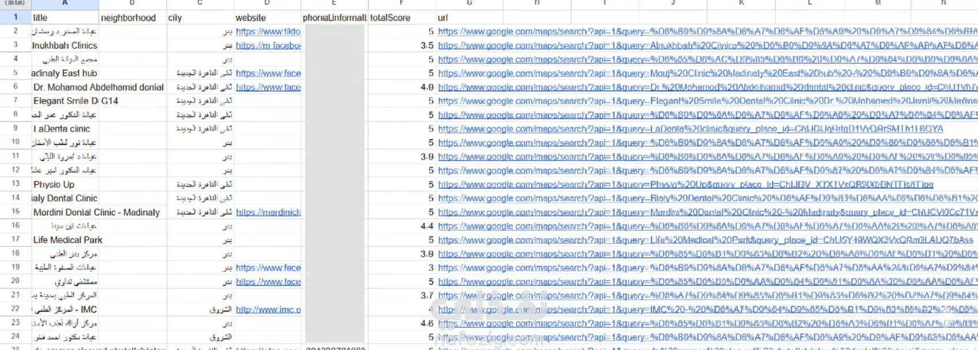Open Google Maps url for LaDenta clinic
Screen dimensions: 978x350
[x=690, y=128]
